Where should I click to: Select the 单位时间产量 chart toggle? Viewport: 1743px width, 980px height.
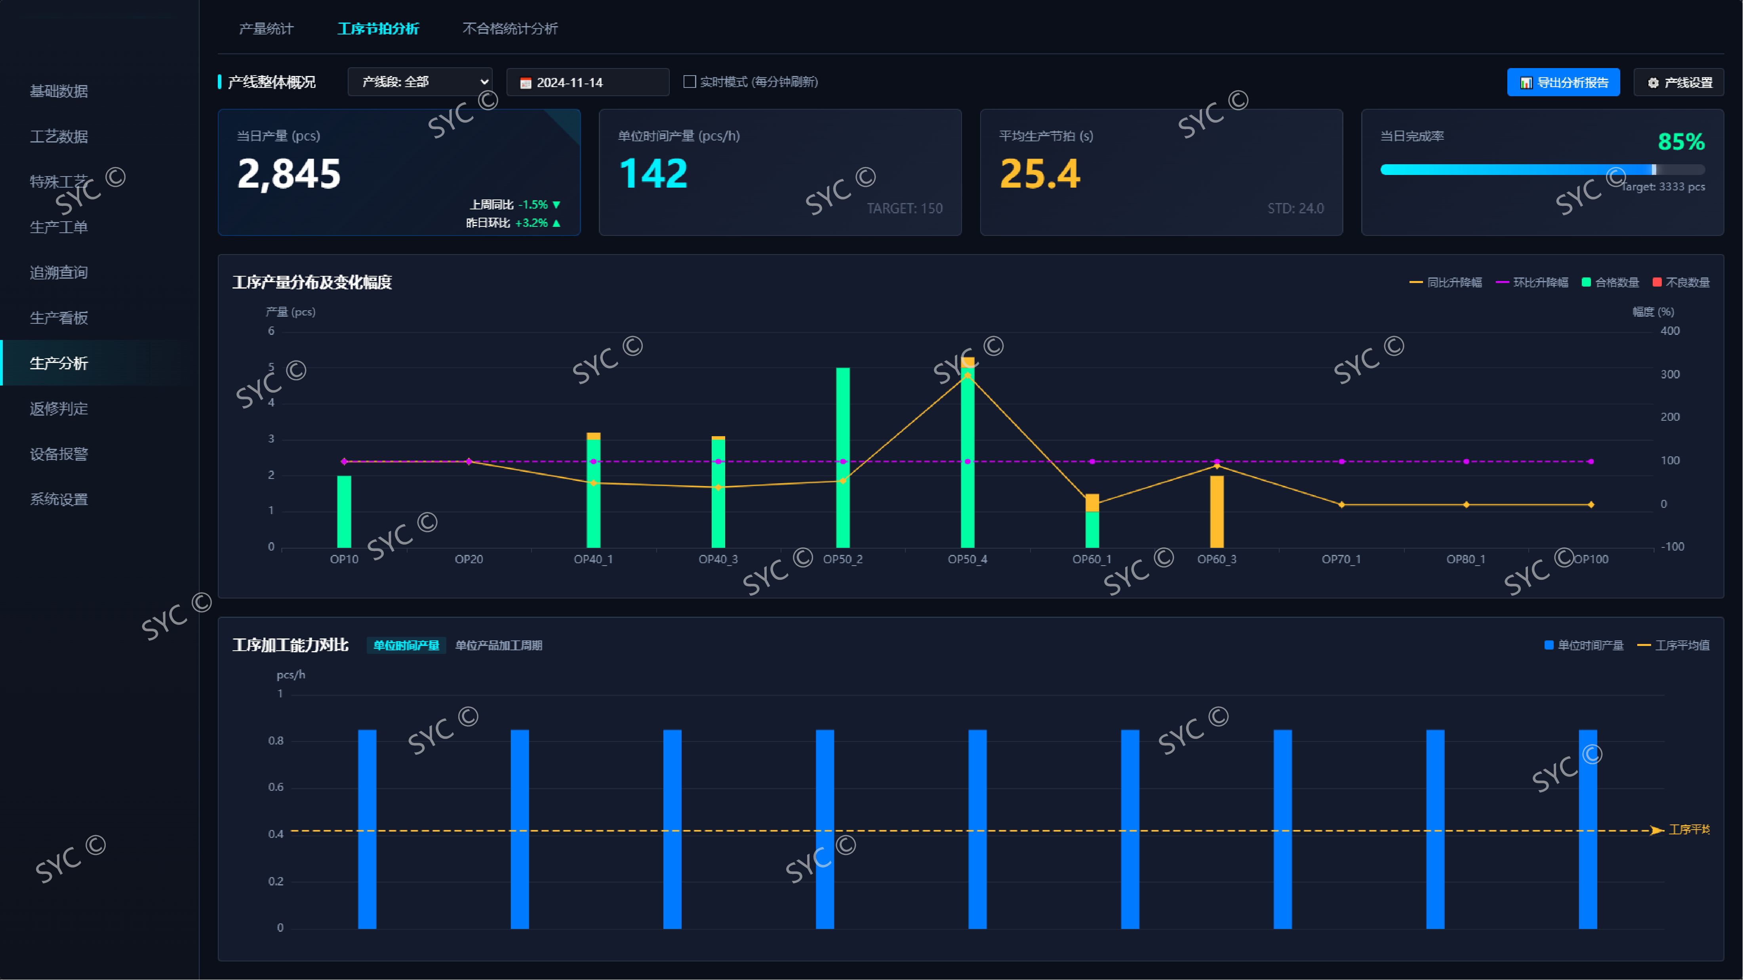(x=406, y=645)
